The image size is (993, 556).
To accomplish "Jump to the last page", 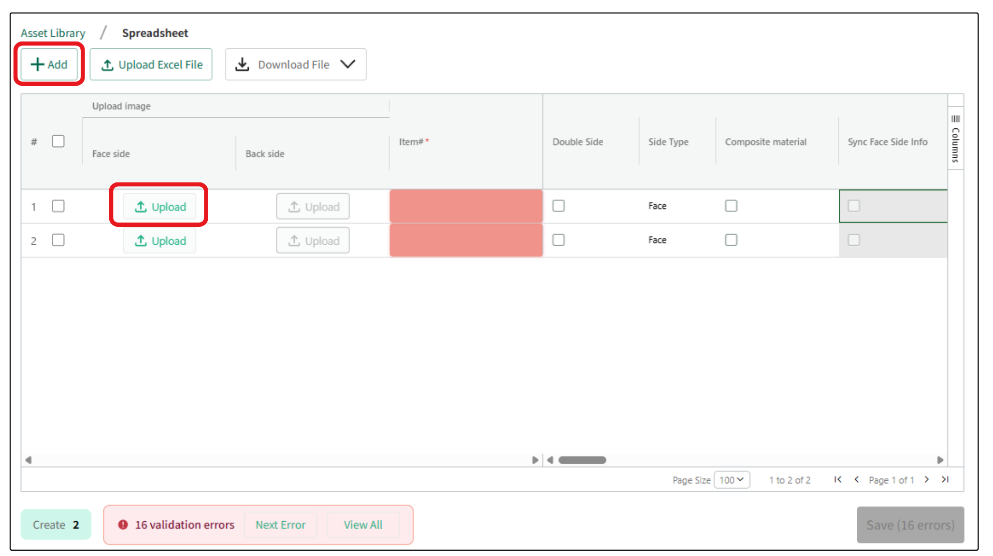I will click(x=945, y=479).
